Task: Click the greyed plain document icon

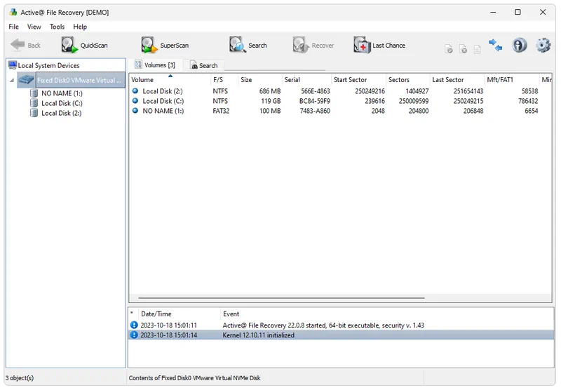Action: tap(478, 49)
